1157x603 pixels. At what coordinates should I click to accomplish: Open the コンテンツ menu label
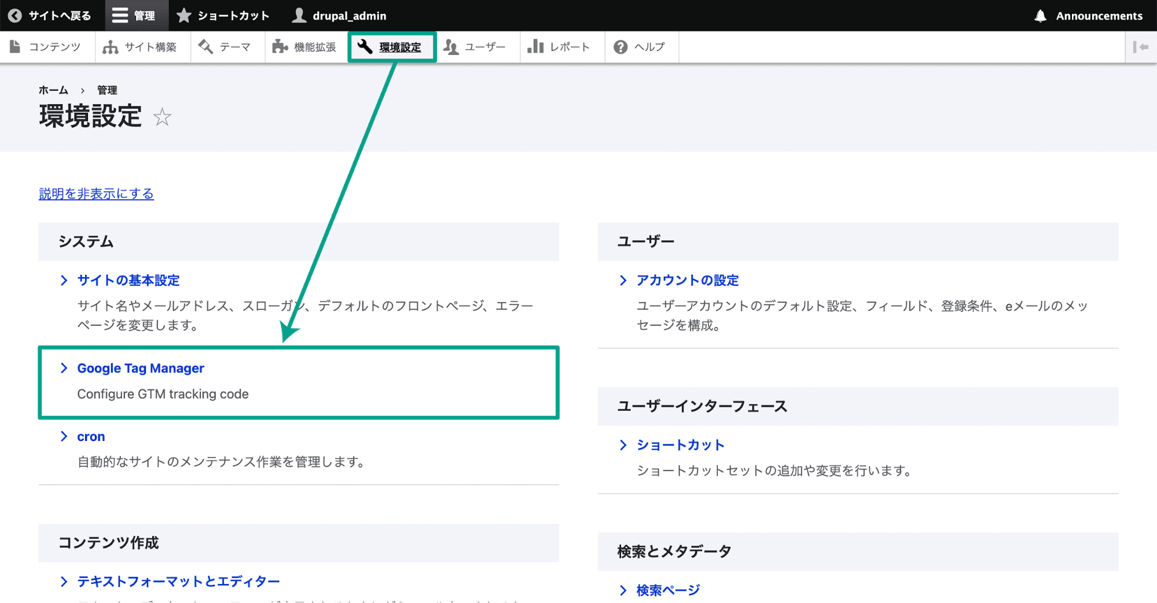55,47
